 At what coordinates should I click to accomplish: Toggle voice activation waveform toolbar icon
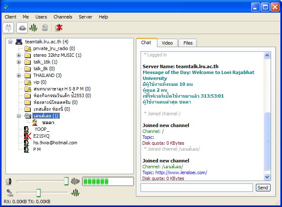click(x=33, y=28)
